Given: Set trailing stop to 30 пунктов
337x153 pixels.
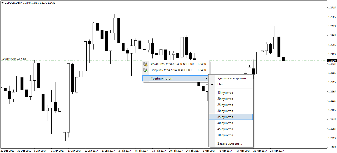Looking at the screenshot, I should pyautogui.click(x=231, y=111).
